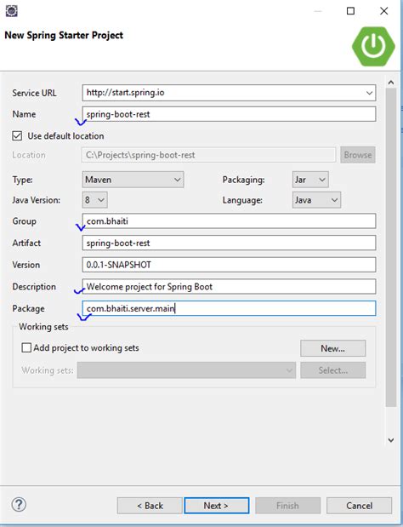This screenshot has width=403, height=527.
Task: Click the Back button
Action: (150, 506)
